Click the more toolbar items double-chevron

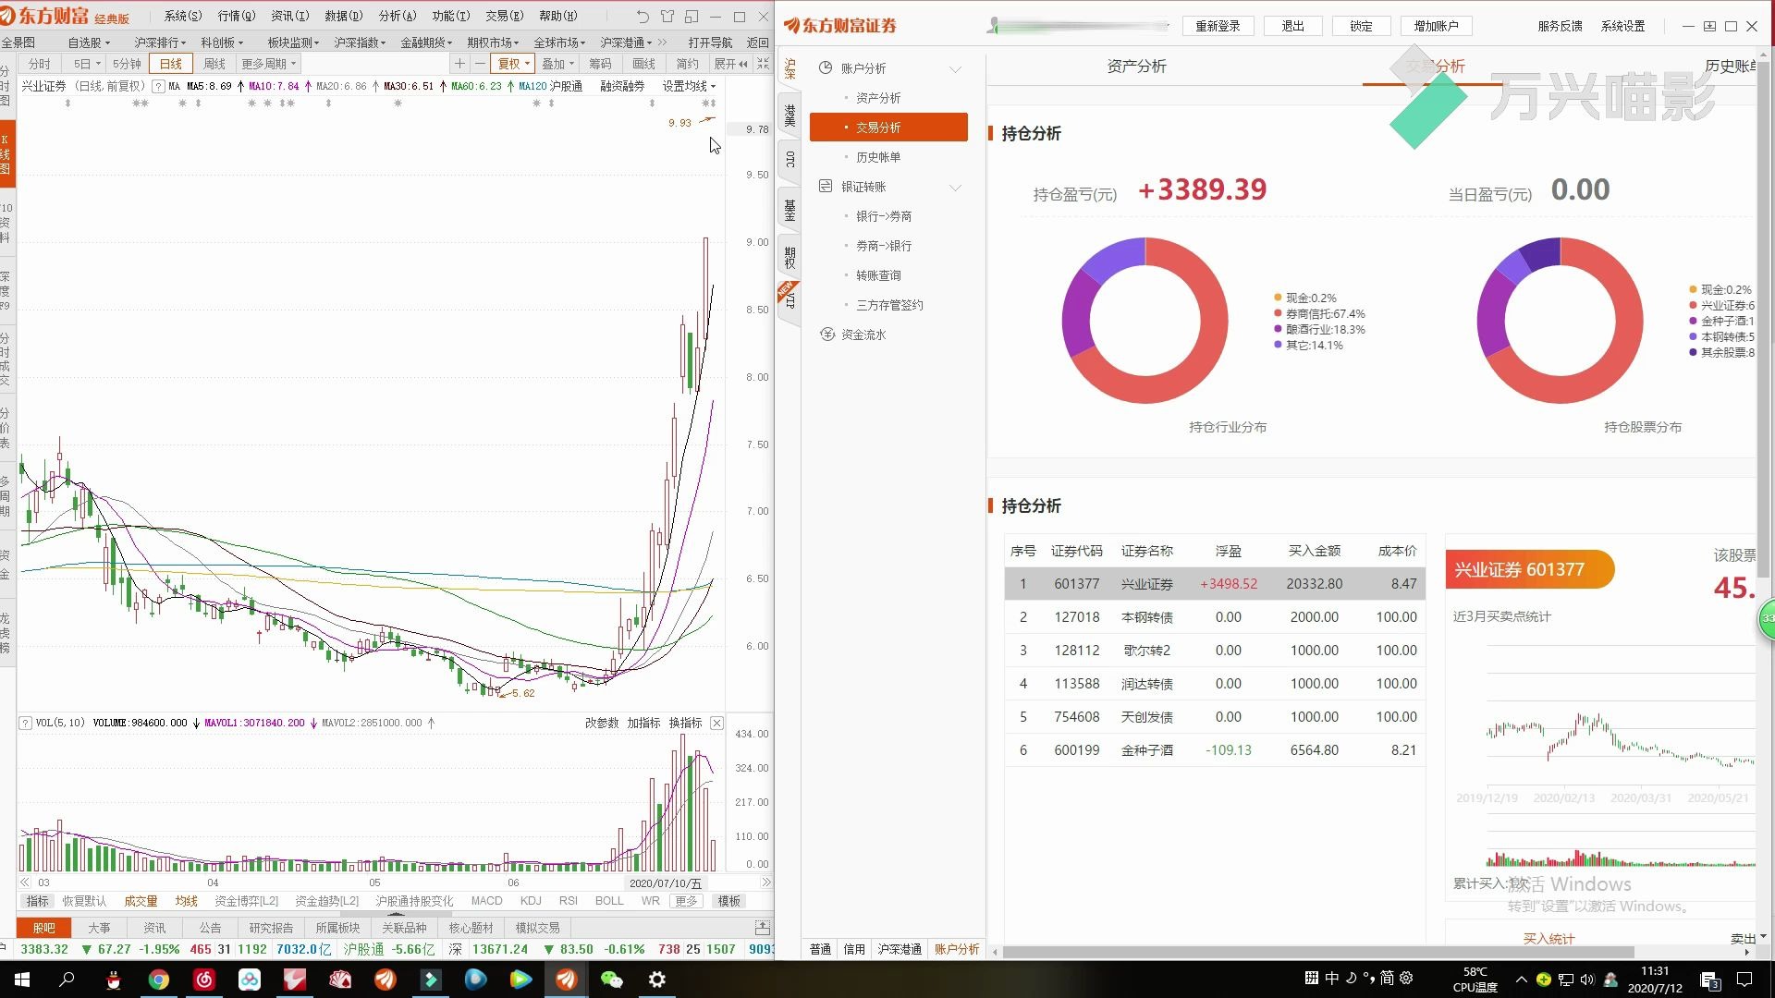(x=662, y=43)
